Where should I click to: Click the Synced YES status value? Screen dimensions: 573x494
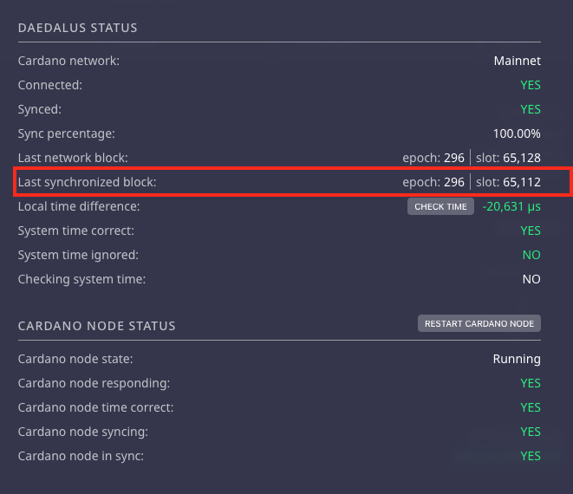coord(531,109)
